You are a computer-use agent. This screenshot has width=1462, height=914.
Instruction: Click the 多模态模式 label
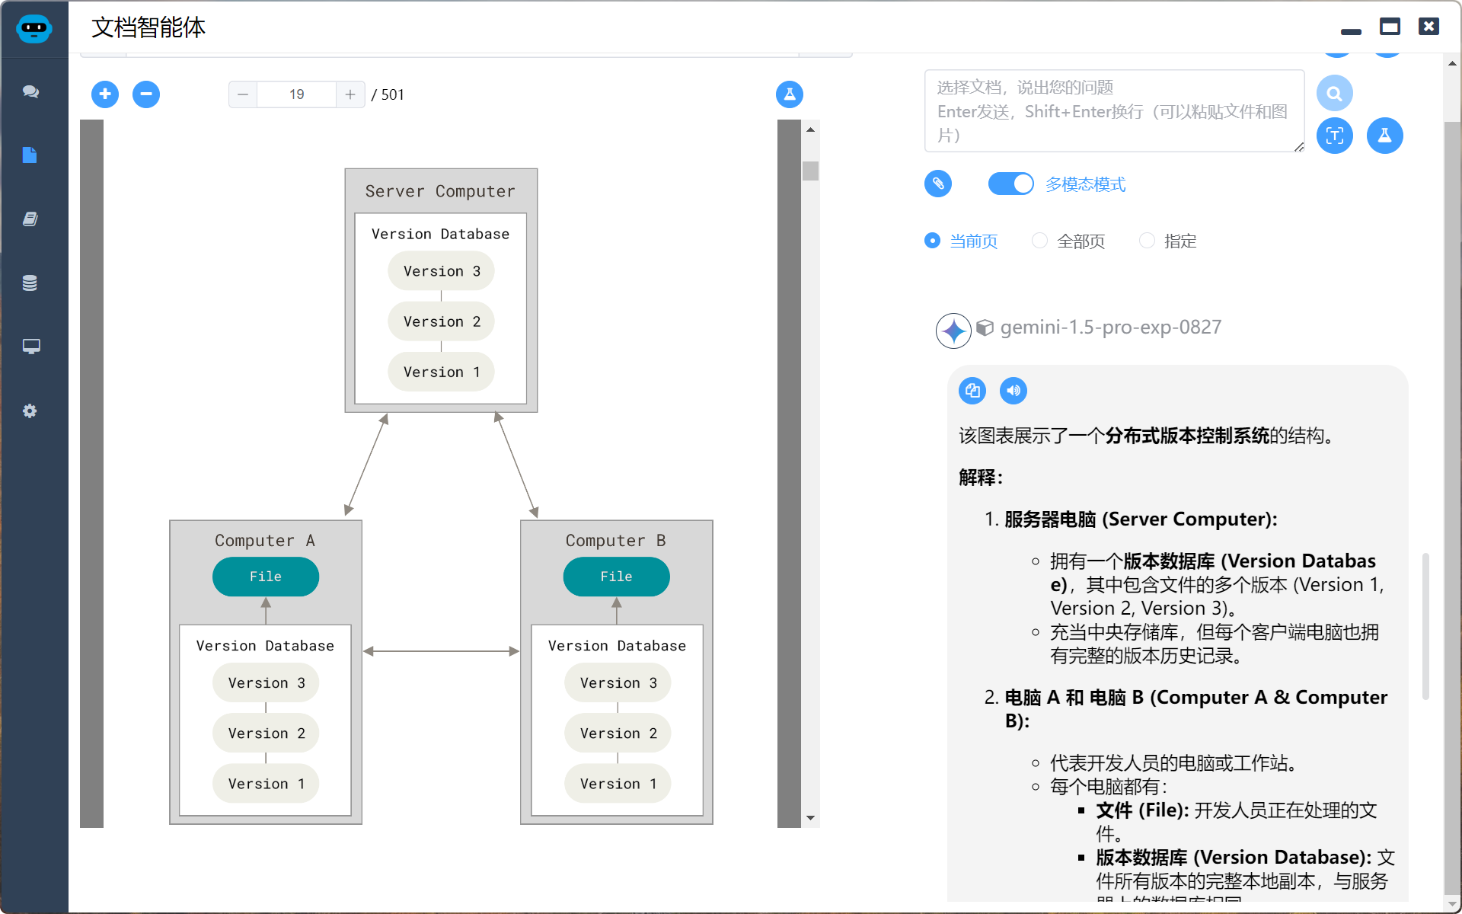1085,184
